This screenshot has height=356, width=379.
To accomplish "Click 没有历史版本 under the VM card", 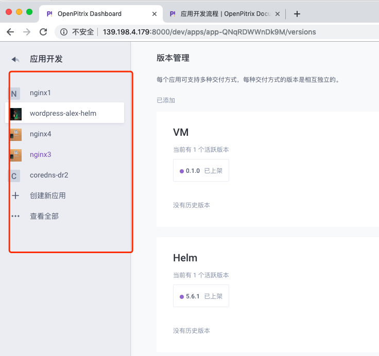I will pyautogui.click(x=192, y=205).
